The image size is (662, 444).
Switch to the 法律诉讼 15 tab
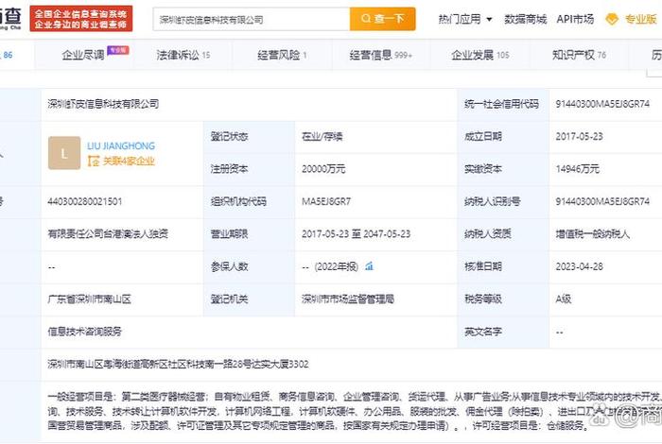pos(183,55)
